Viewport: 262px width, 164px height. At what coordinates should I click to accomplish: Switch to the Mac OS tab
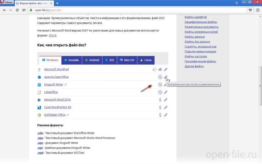[x=127, y=60]
